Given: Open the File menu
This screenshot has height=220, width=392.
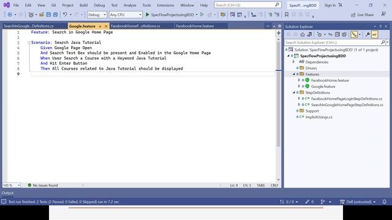Looking at the screenshot, I should tap(16, 5).
